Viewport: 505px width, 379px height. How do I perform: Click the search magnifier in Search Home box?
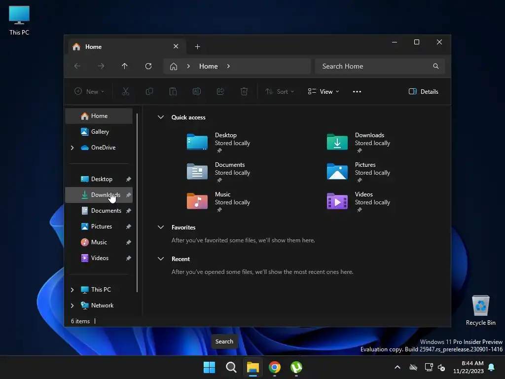click(436, 66)
